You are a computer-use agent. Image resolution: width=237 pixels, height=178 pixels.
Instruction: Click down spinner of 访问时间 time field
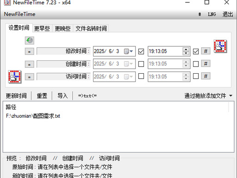[186, 78]
